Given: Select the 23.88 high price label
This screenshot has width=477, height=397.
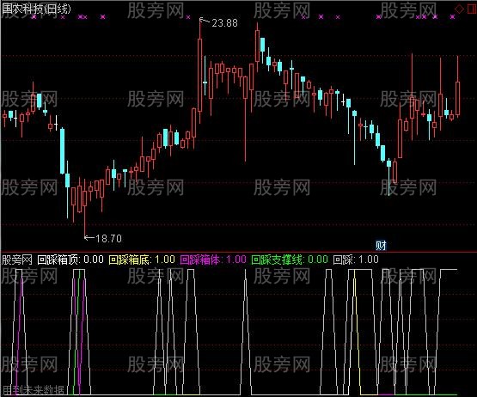Looking at the screenshot, I should click(x=224, y=23).
